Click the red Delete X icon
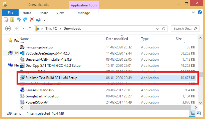Viewport: 205px width, 119px height. (x=32, y=20)
